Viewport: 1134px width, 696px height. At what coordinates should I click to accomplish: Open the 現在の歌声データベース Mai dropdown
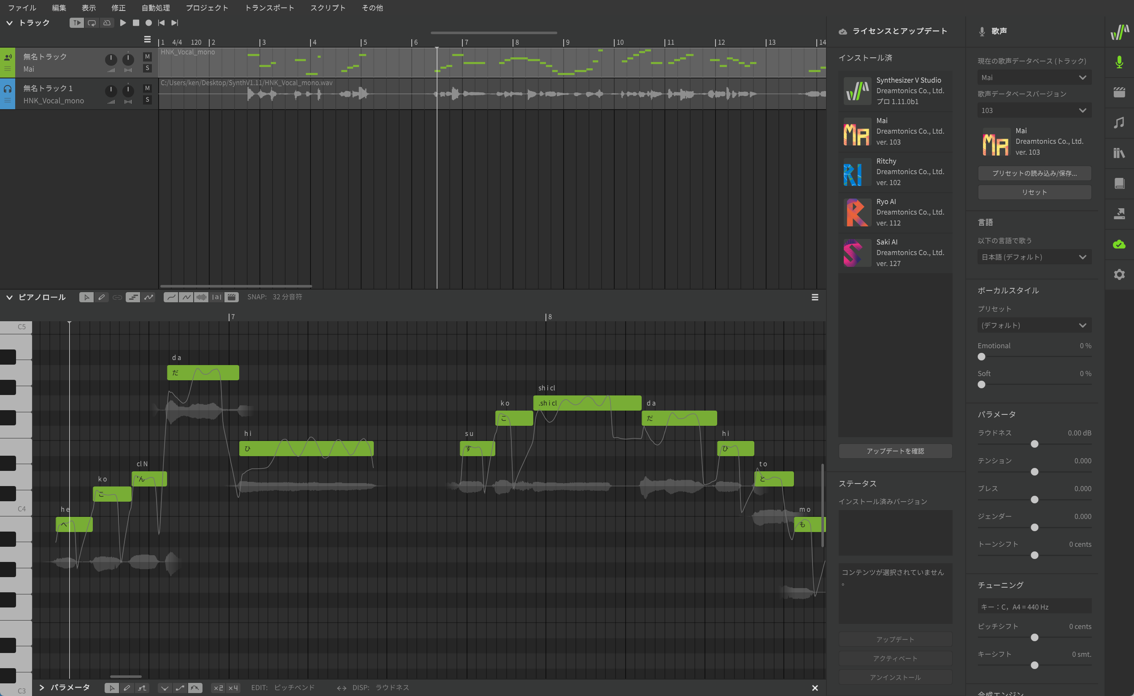click(1034, 77)
